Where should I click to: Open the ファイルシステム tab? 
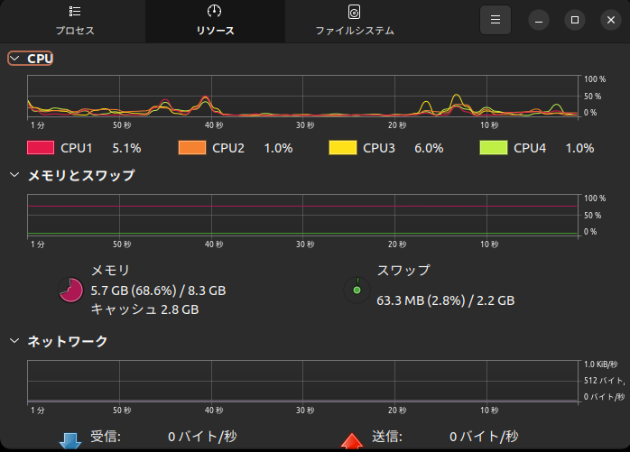coord(355,21)
